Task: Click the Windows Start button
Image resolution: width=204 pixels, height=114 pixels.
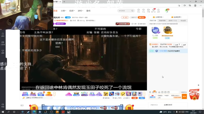Action: click(3, 112)
